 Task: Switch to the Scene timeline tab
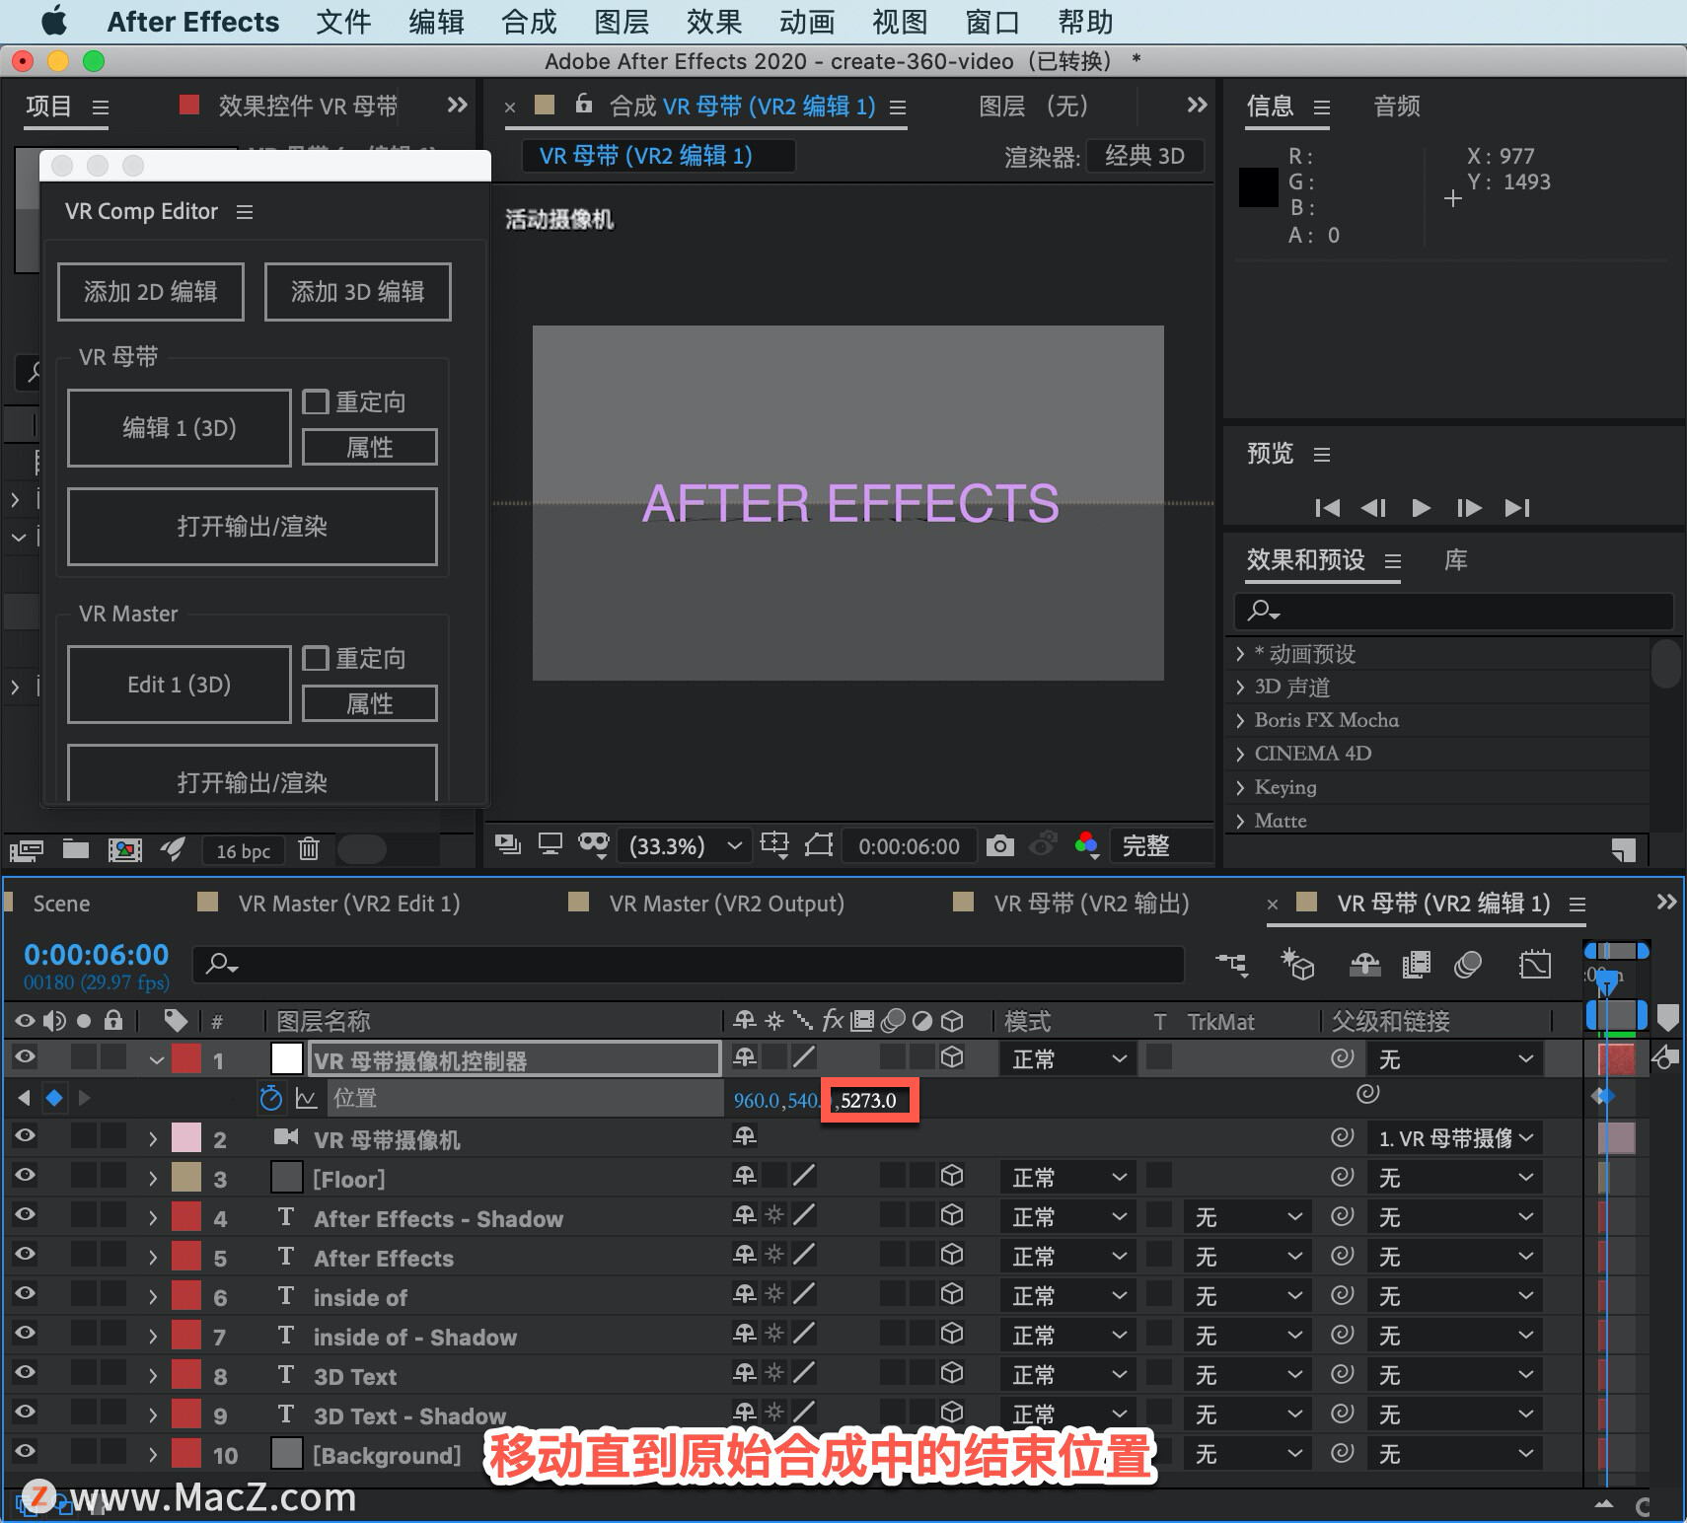pos(61,904)
